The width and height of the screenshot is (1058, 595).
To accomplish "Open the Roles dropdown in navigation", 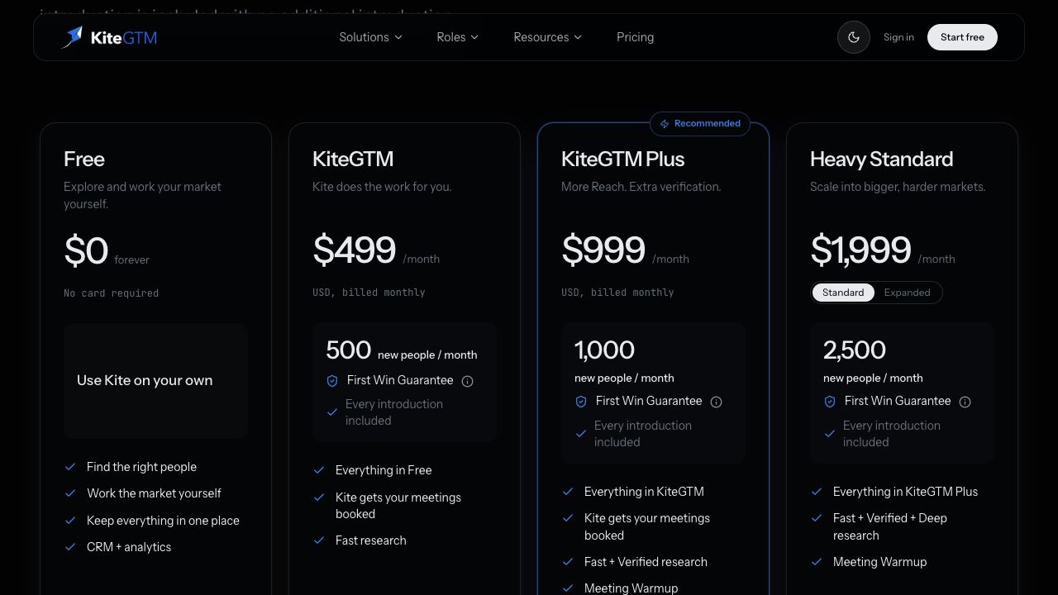I will 457,37.
